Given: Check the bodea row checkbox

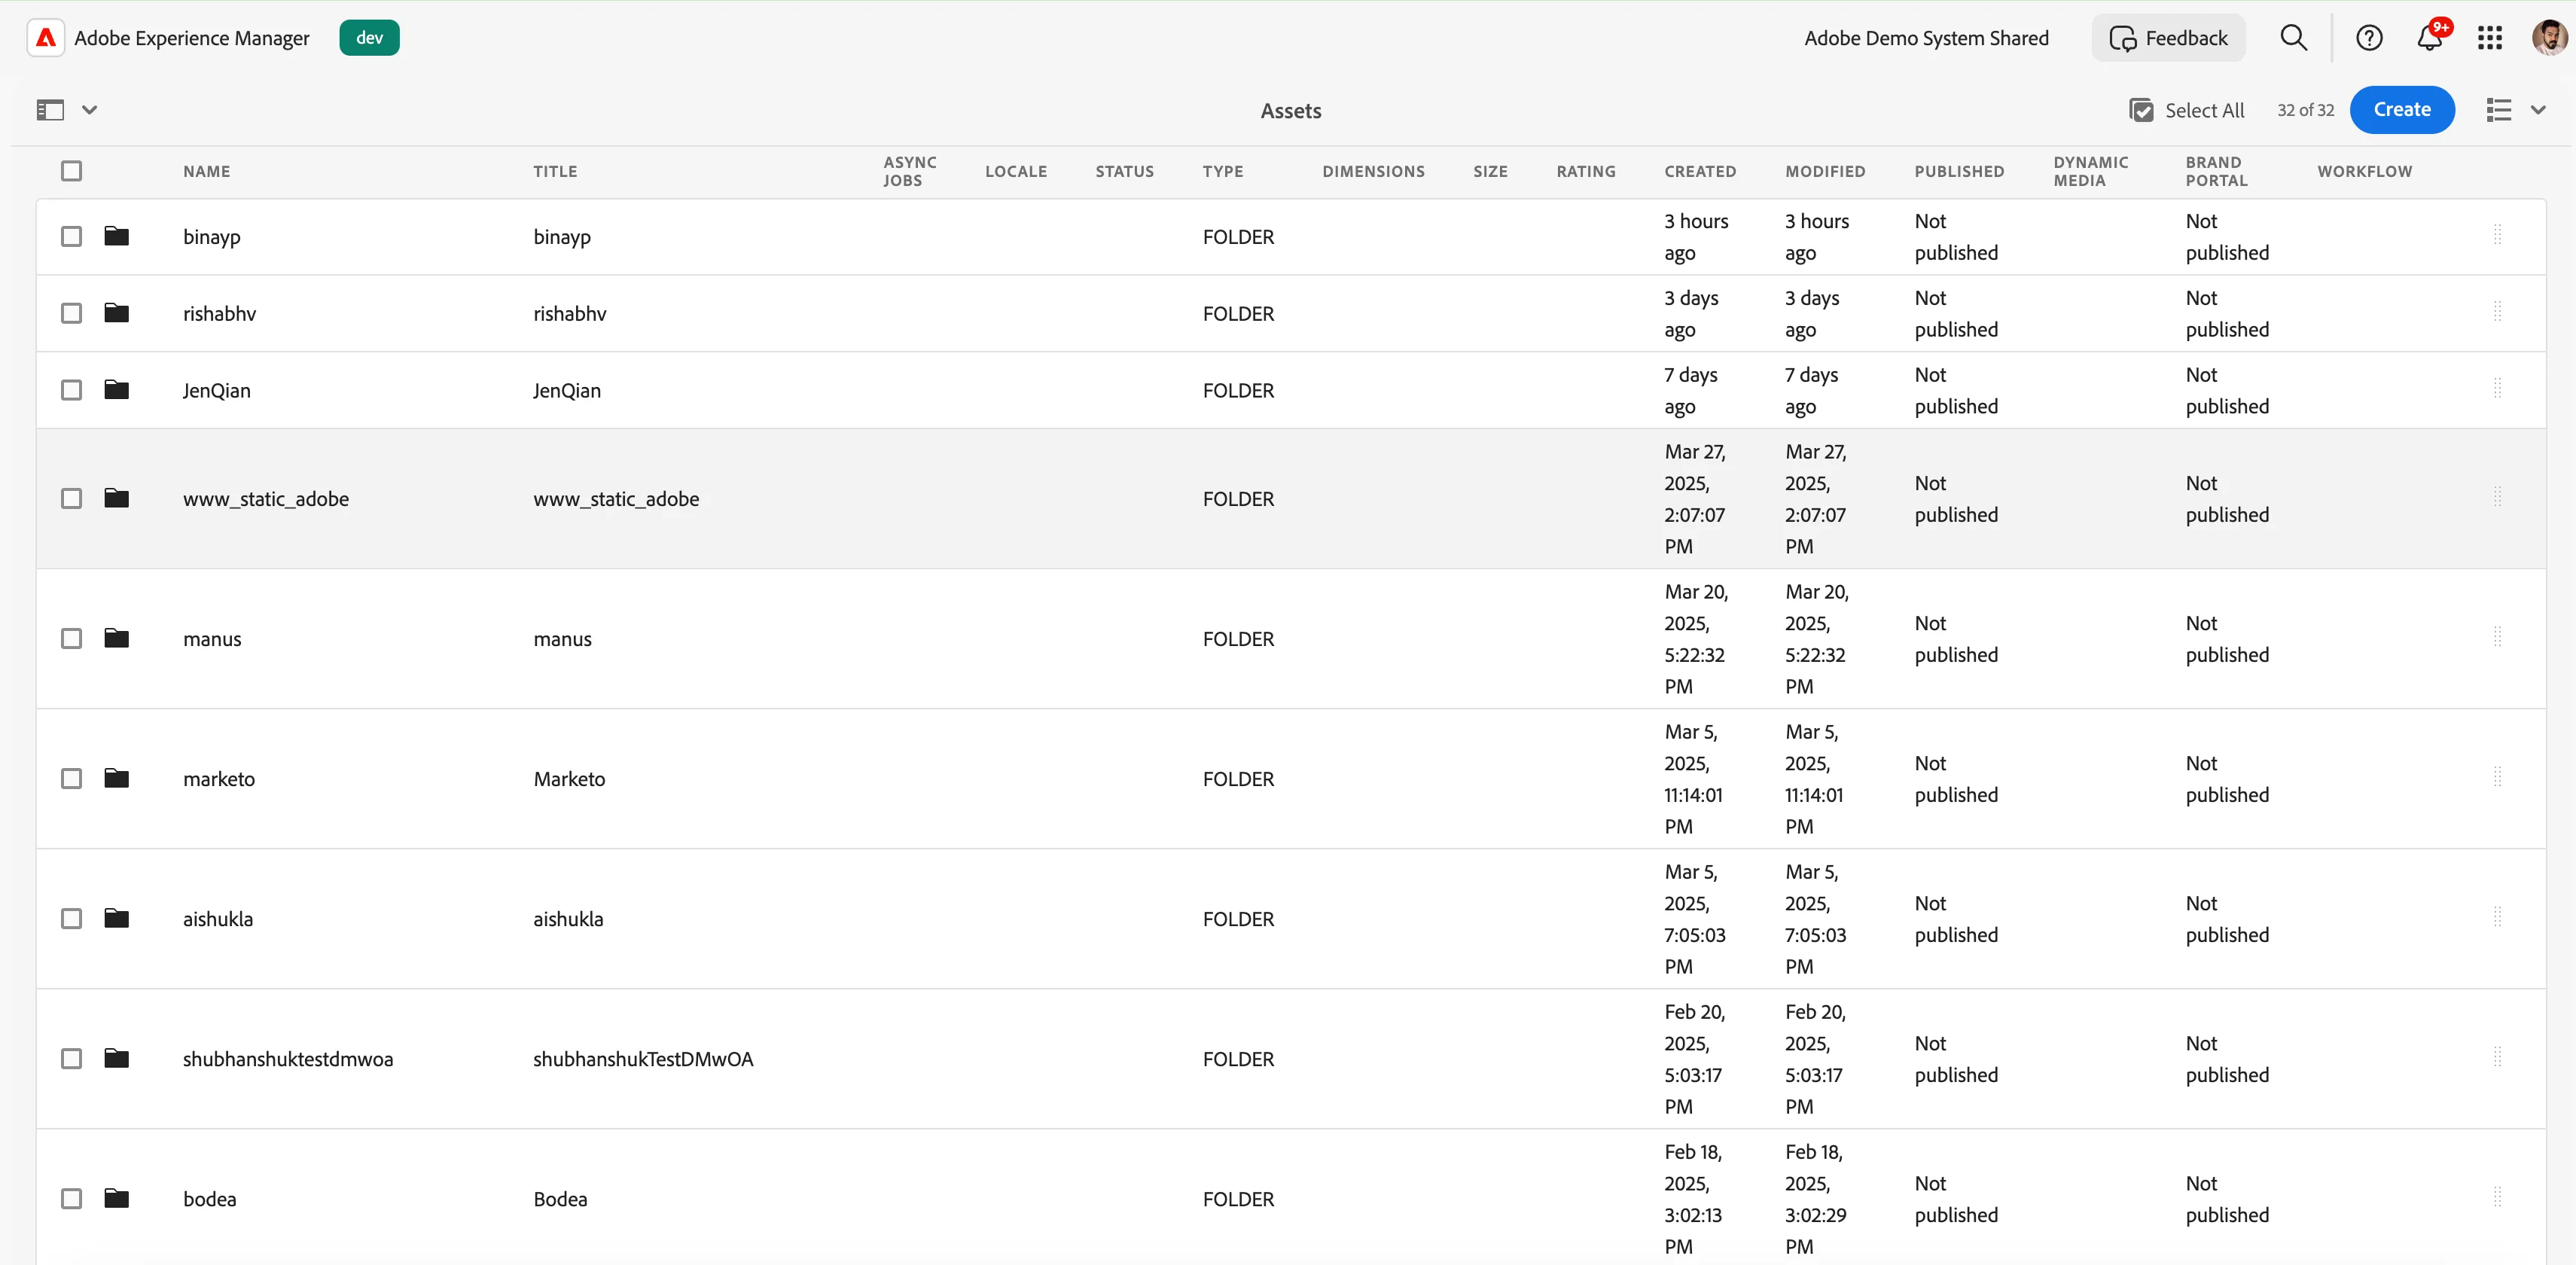Looking at the screenshot, I should click(x=71, y=1198).
